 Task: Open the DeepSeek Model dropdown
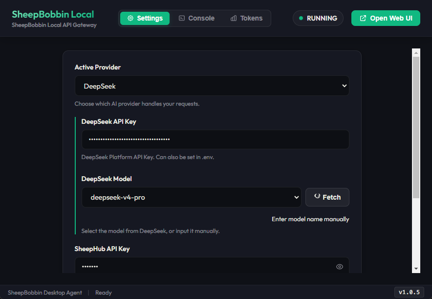(192, 197)
